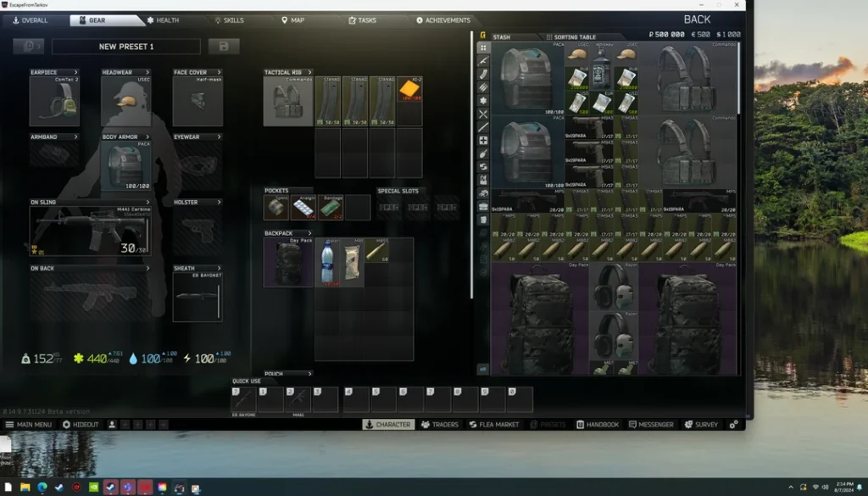Filter stash by melee knife icon
868x496 pixels.
point(482,127)
